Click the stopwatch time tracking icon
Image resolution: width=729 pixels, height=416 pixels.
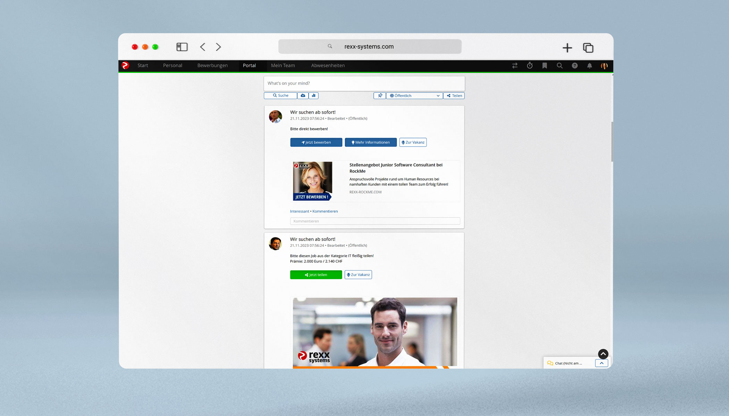(529, 66)
